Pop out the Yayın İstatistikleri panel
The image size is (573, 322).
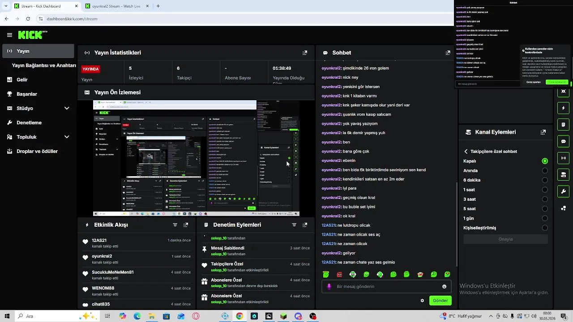coord(305,53)
